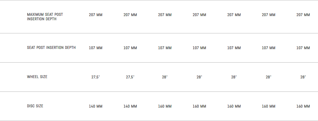Select the second 27,5" wheel size value
This screenshot has height=121, width=318.
pyautogui.click(x=130, y=77)
